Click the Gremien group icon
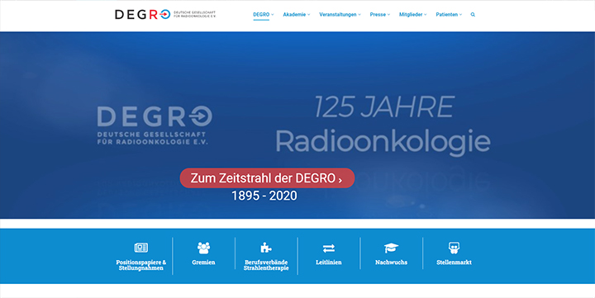 click(x=204, y=248)
